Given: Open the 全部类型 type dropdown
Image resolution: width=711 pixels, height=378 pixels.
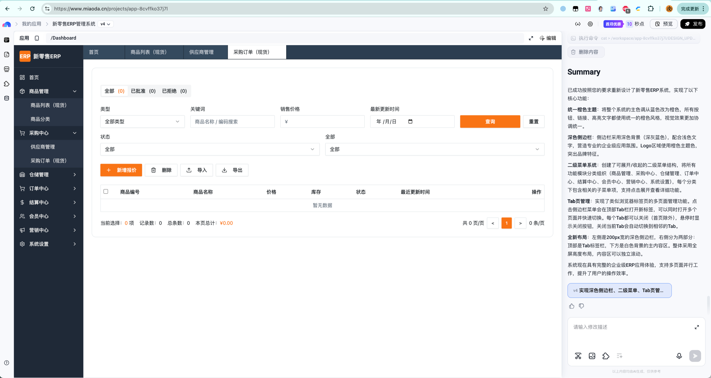Looking at the screenshot, I should (x=142, y=122).
